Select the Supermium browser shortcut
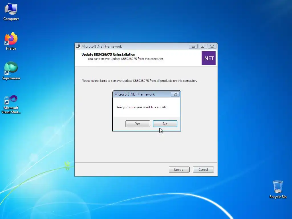Screen dimensions: 292x219 point(11,71)
